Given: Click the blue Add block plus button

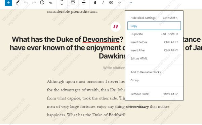Looking at the screenshot, I should [x=8, y=2].
